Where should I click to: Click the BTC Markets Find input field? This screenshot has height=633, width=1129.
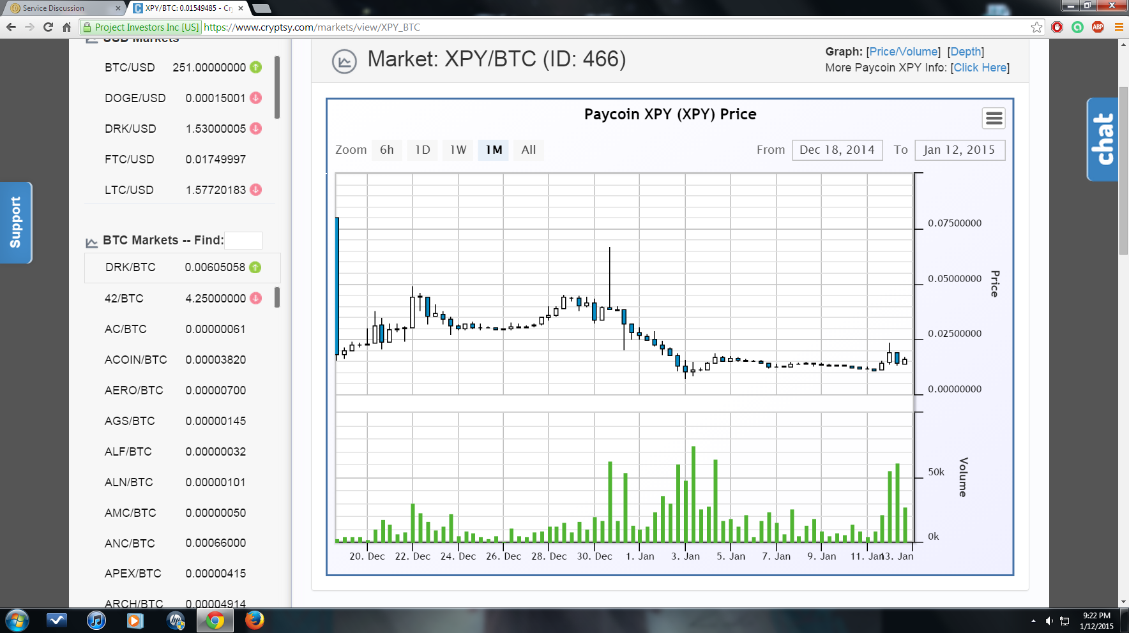[x=243, y=241]
